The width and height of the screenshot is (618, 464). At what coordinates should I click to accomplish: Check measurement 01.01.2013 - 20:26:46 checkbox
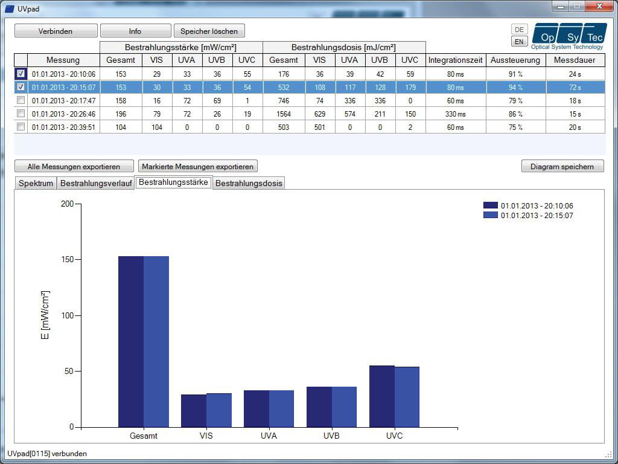(x=21, y=114)
